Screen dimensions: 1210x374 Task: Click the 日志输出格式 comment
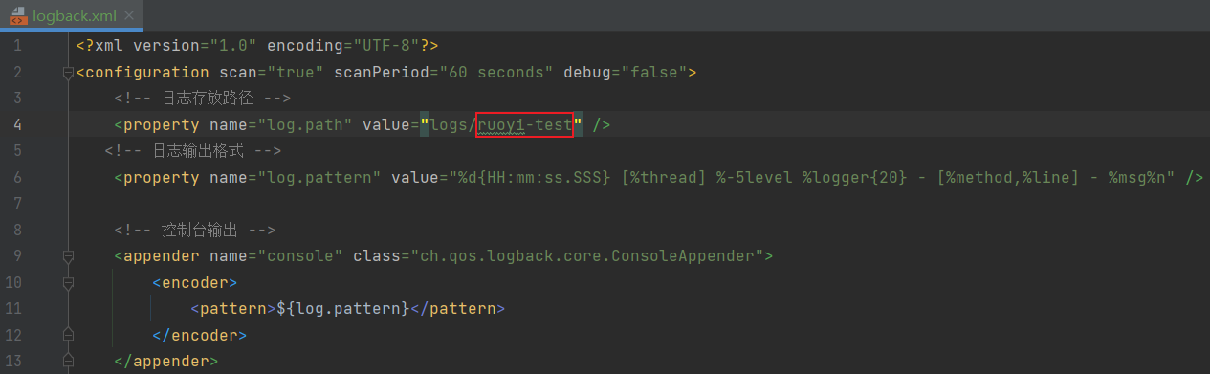click(193, 151)
